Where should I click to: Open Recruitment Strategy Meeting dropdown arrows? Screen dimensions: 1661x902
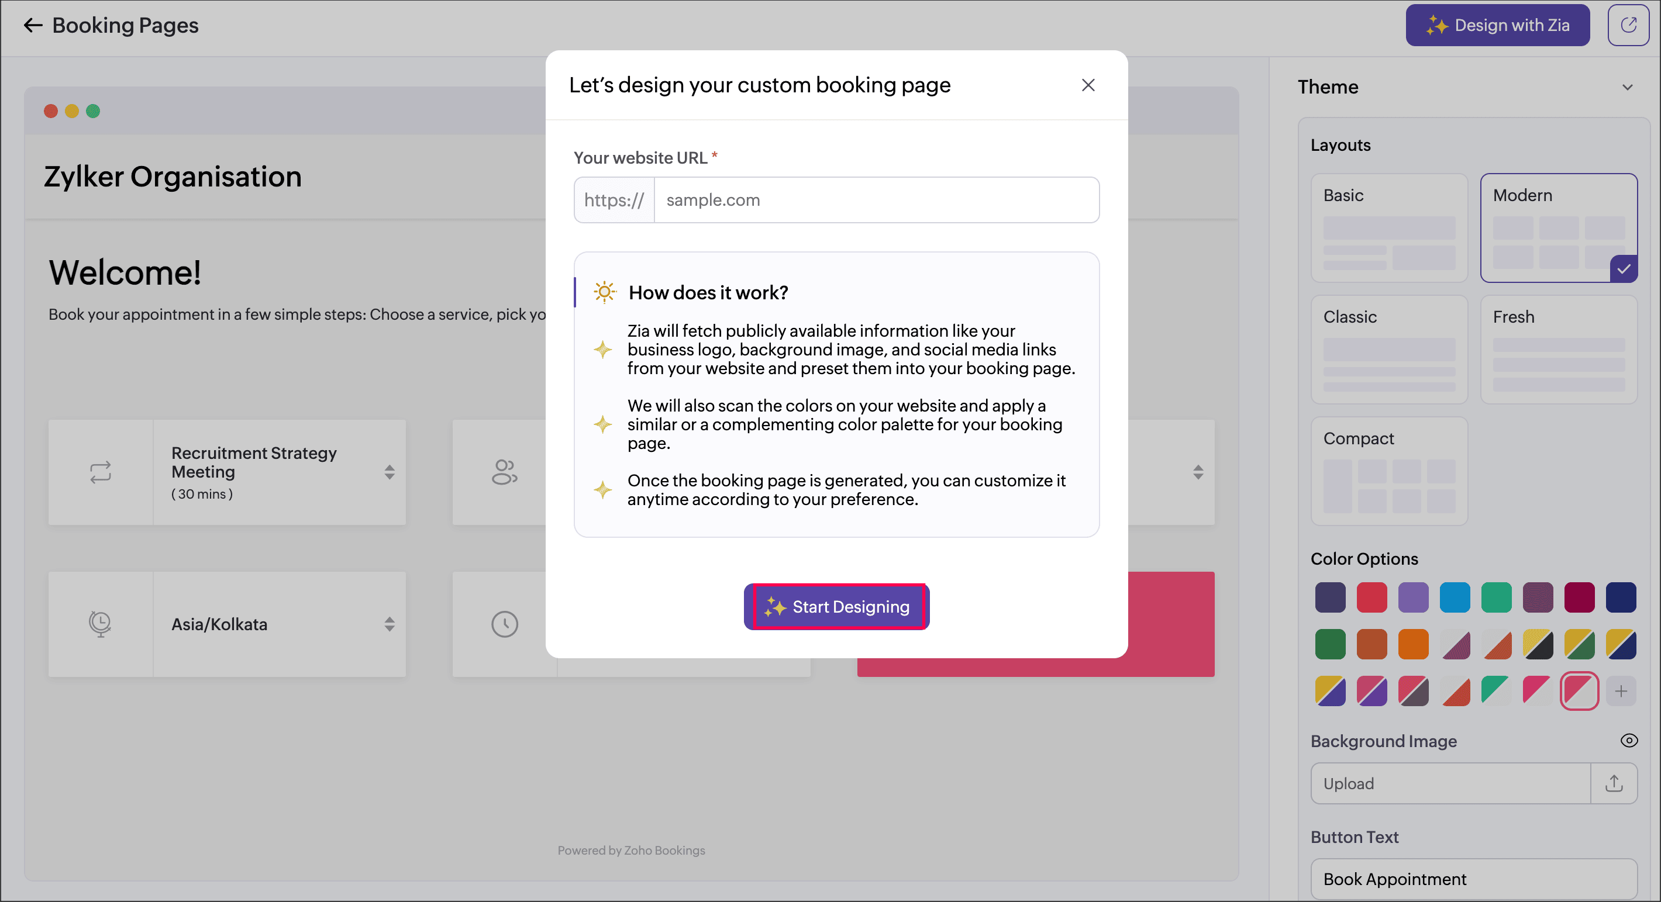(390, 472)
